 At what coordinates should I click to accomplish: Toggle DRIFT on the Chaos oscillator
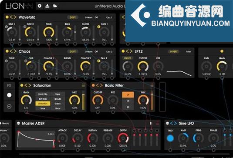point(73,51)
